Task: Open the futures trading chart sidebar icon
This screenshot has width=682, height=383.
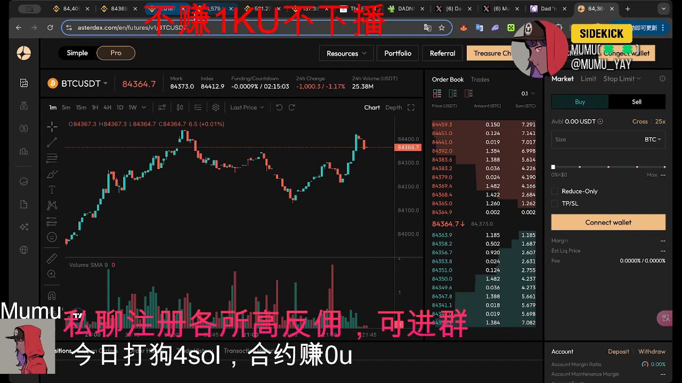Action: click(x=23, y=83)
